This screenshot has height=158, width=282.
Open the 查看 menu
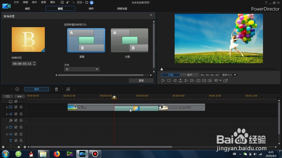[x=43, y=2]
